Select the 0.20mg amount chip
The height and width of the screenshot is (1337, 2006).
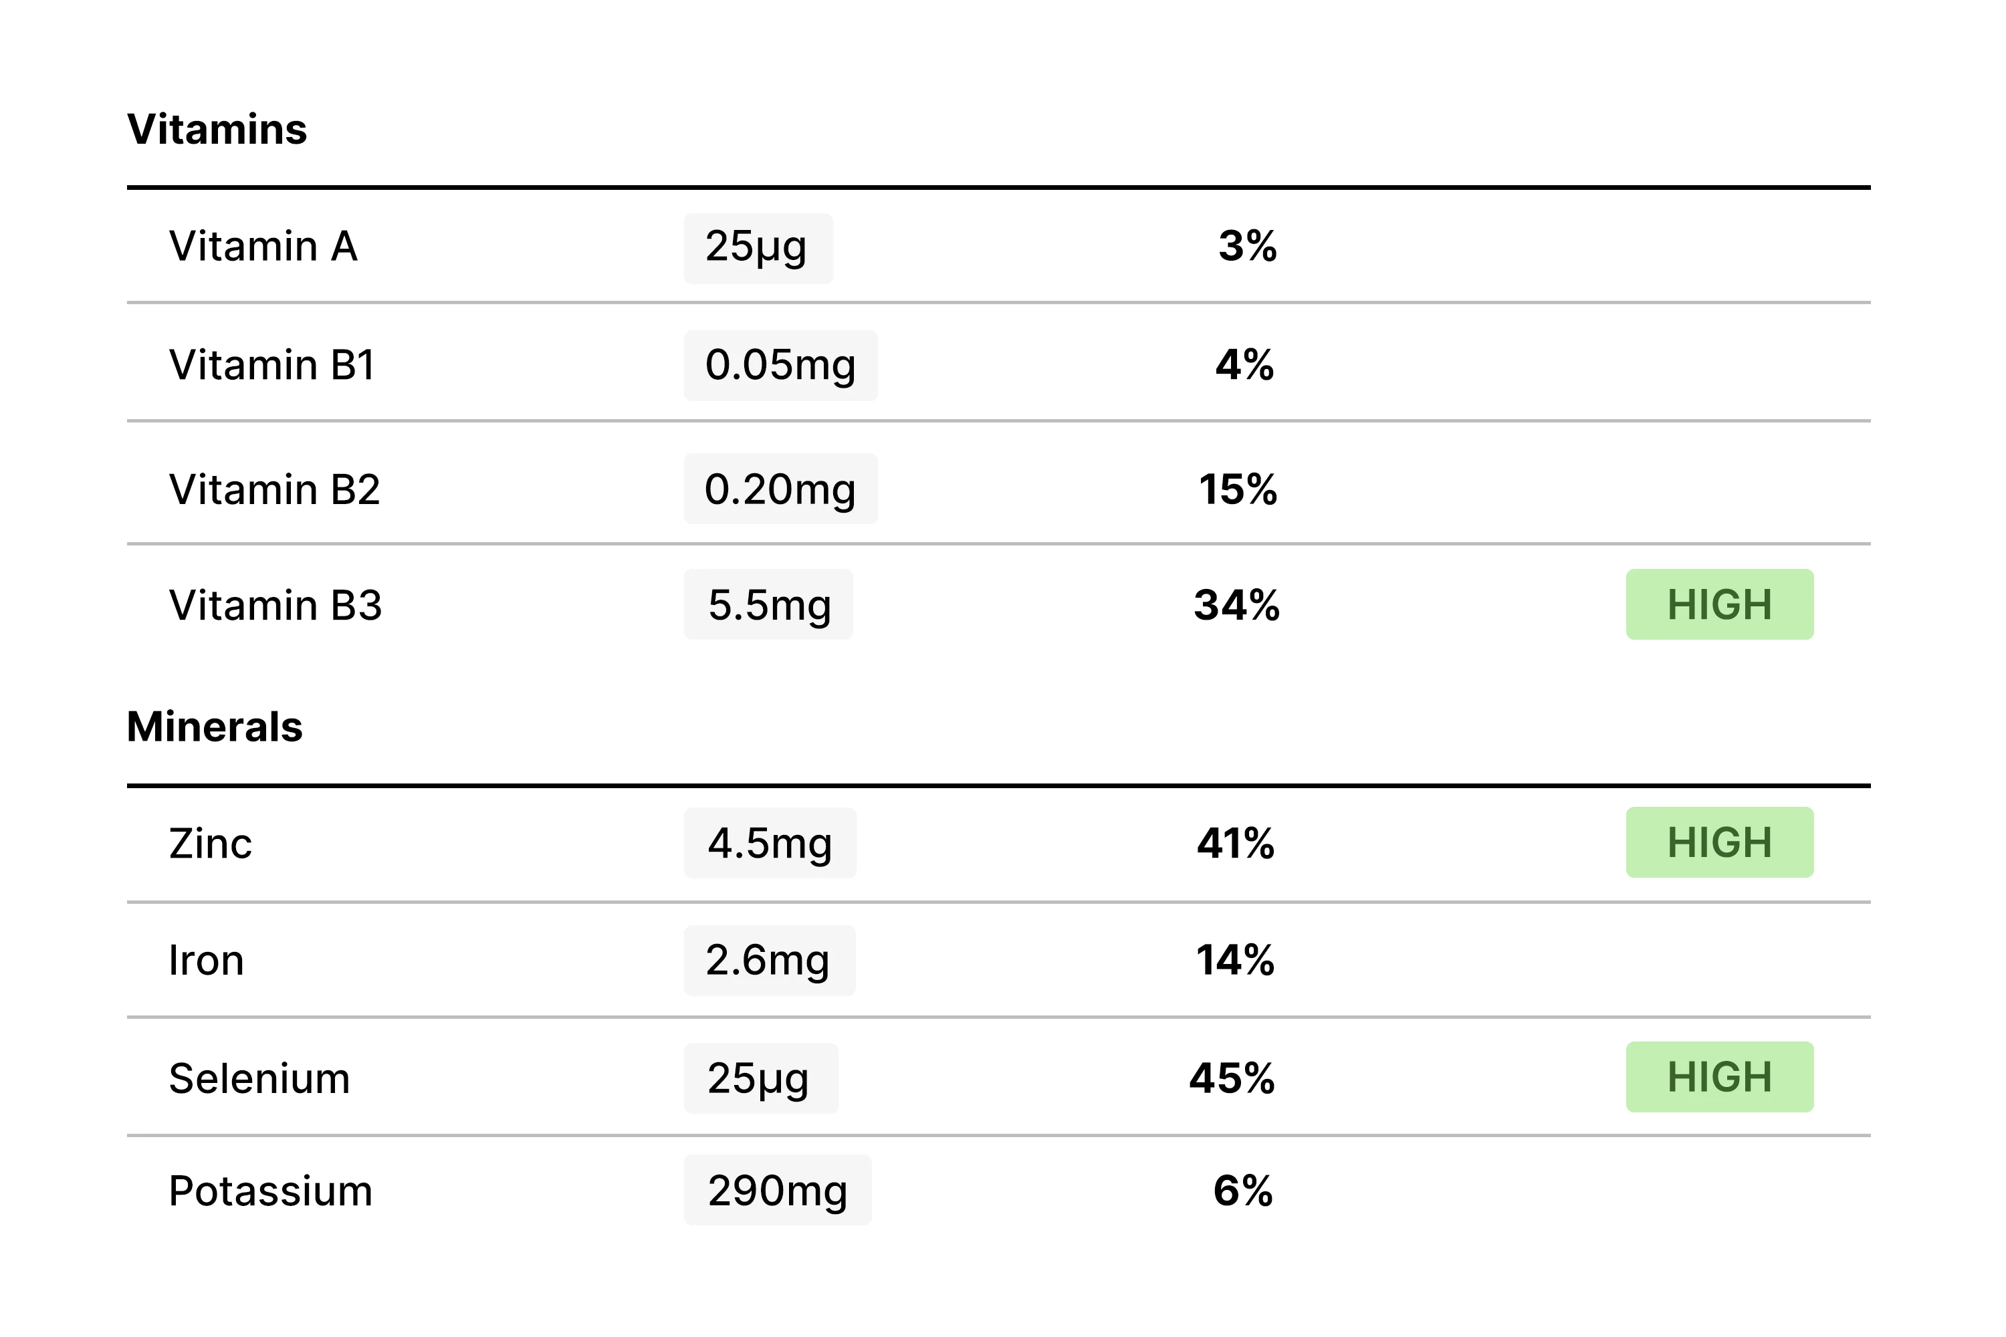click(x=780, y=489)
